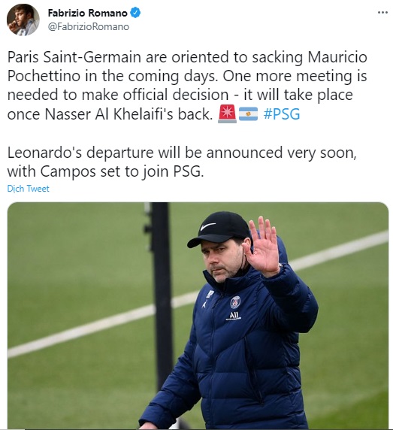The image size is (393, 430).
Task: Click the Nike swoosh on the black cap
Action: click(208, 227)
